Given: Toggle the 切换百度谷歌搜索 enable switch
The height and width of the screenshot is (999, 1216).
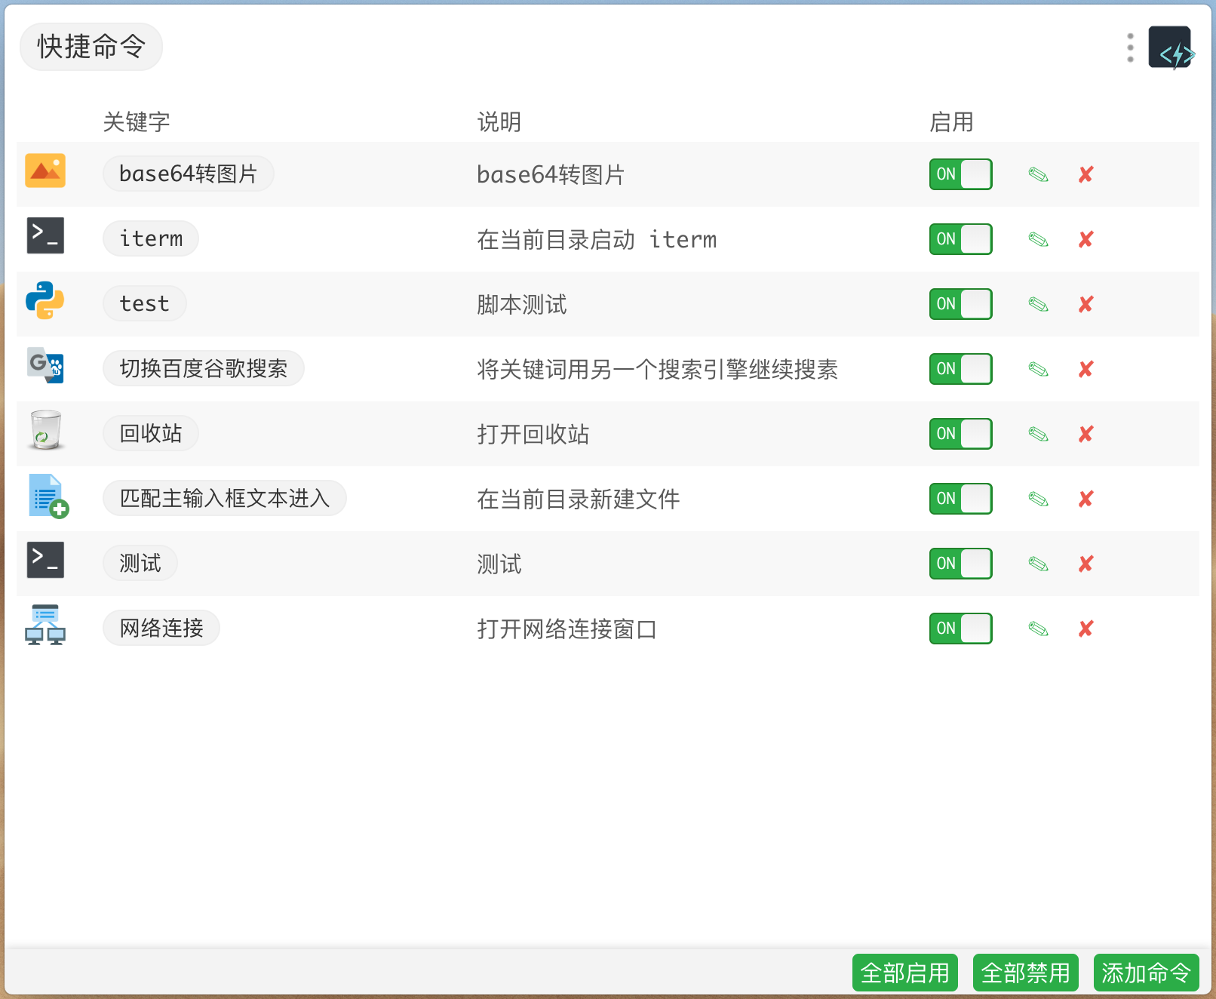Looking at the screenshot, I should coord(961,369).
